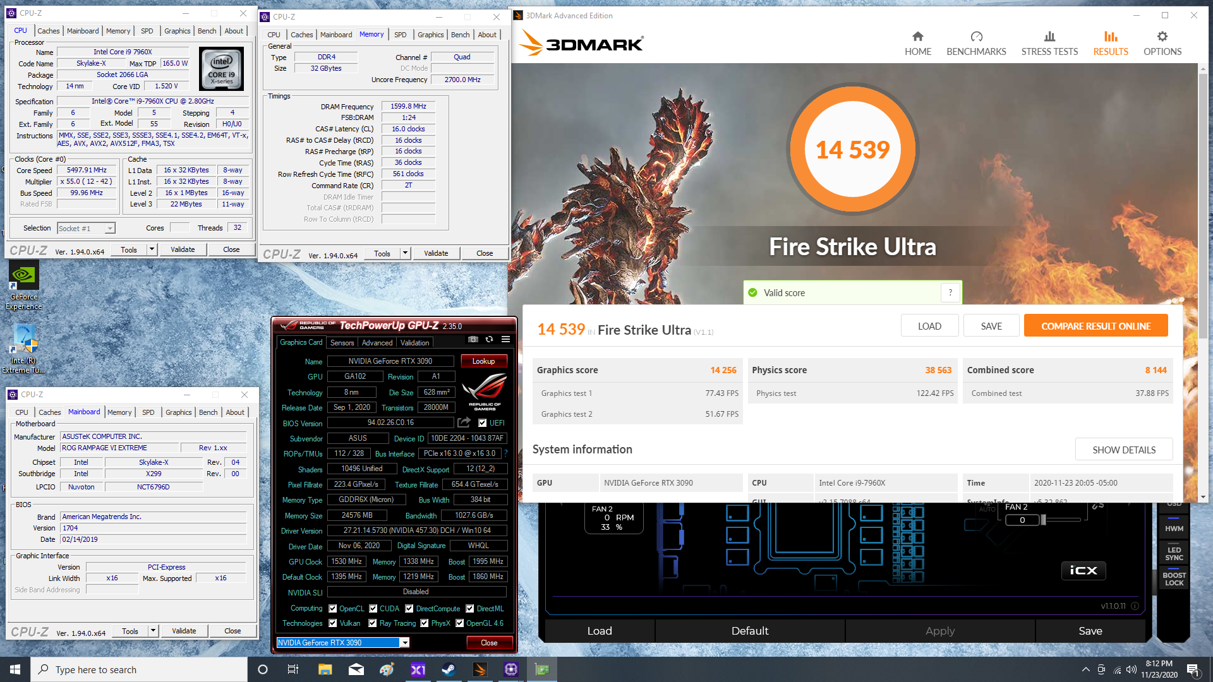Image resolution: width=1213 pixels, height=682 pixels.
Task: Switch to Sensors tab in GPU-Z
Action: tap(342, 343)
